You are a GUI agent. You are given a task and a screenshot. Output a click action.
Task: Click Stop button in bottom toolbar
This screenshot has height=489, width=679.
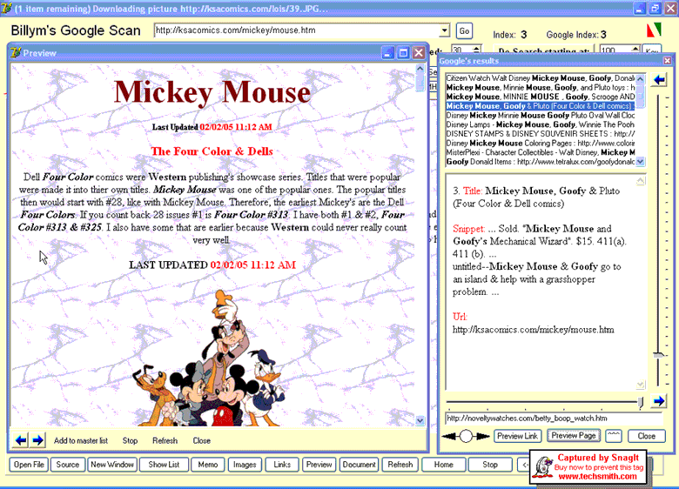pyautogui.click(x=490, y=465)
